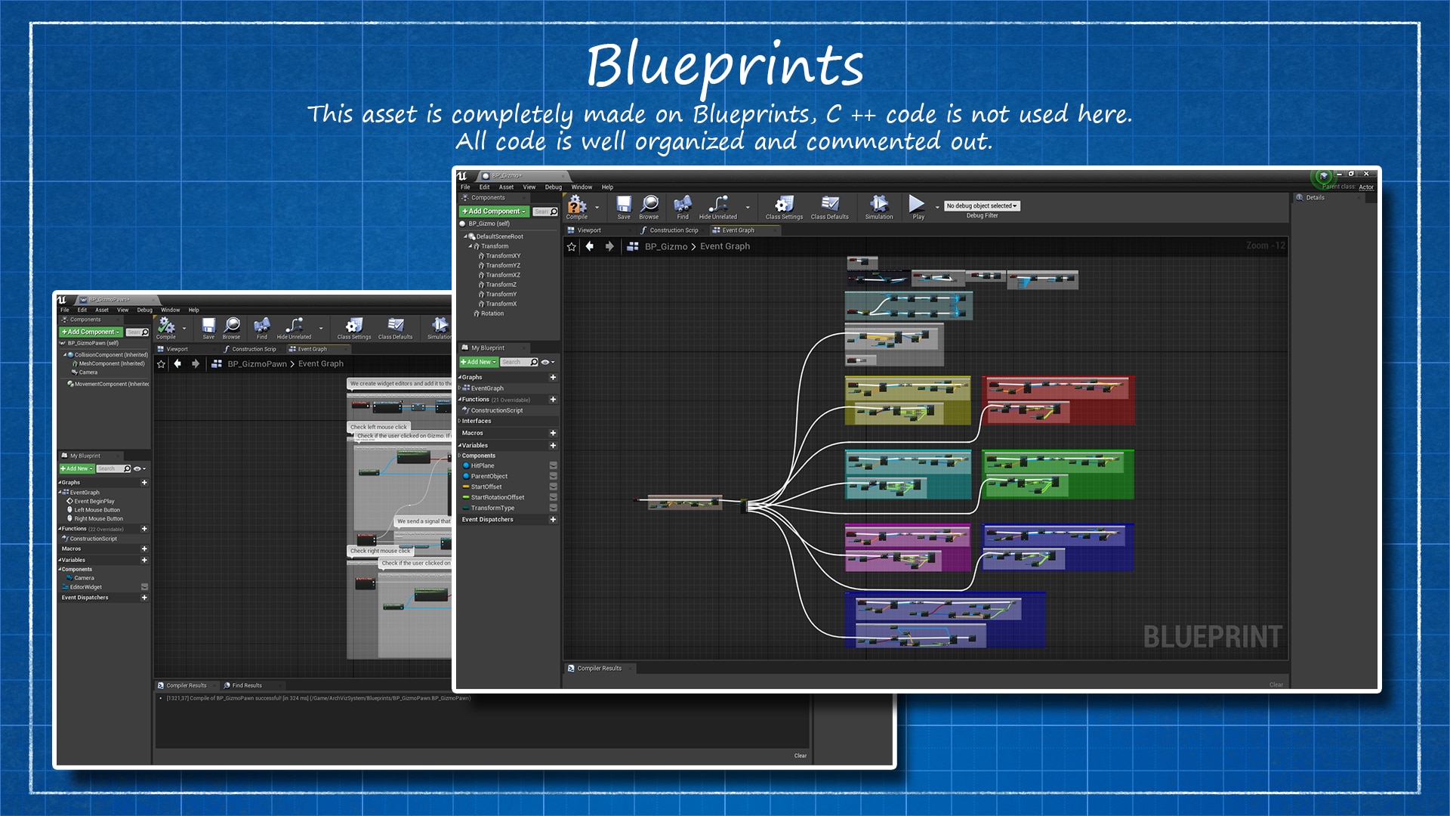
Task: Open the debug object selection dropdown
Action: (x=982, y=206)
